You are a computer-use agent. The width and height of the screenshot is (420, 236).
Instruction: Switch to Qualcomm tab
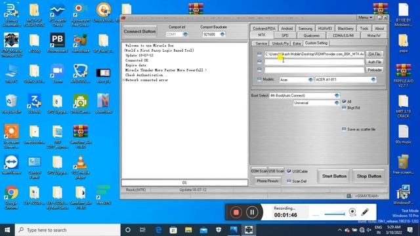[x=312, y=35]
